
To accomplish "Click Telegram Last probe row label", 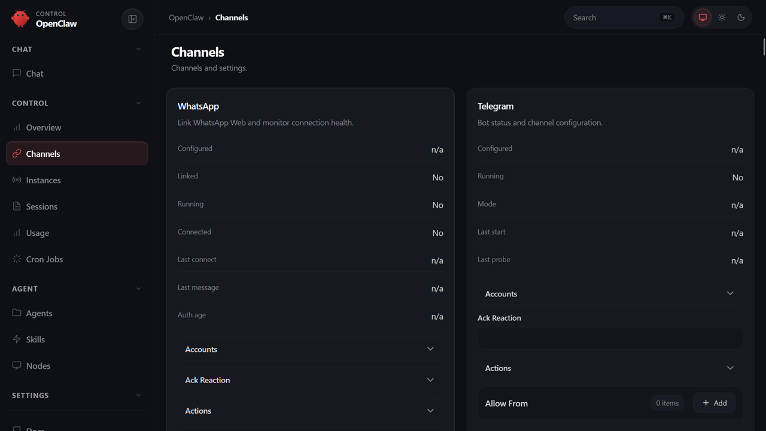I will coord(494,259).
